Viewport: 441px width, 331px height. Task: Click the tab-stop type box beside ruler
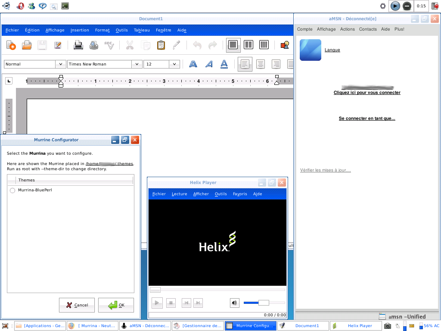click(x=9, y=81)
